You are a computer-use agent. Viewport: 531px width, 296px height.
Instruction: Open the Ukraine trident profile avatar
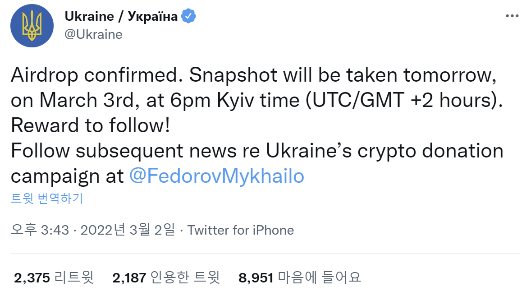[x=32, y=26]
